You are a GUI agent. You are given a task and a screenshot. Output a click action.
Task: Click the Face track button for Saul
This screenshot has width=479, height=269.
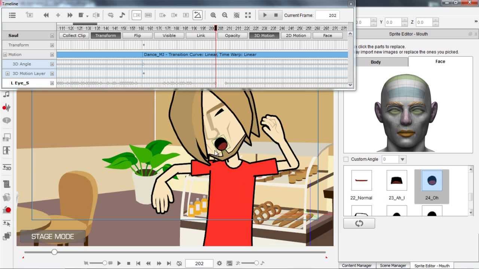(x=327, y=35)
